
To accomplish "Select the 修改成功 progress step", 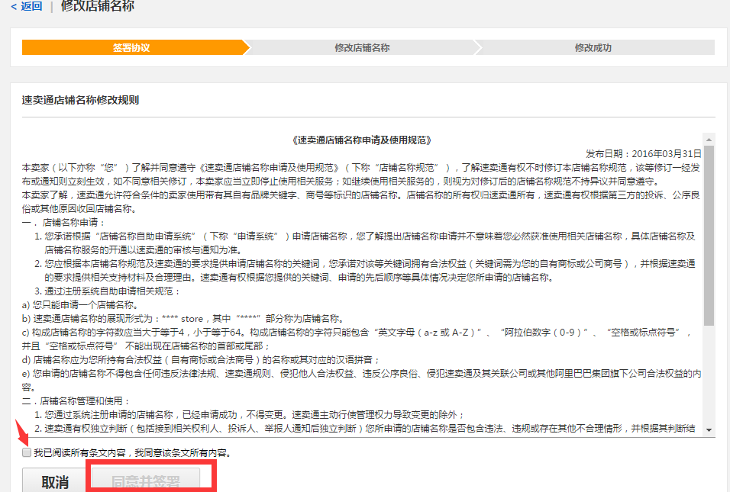I will pyautogui.click(x=592, y=47).
